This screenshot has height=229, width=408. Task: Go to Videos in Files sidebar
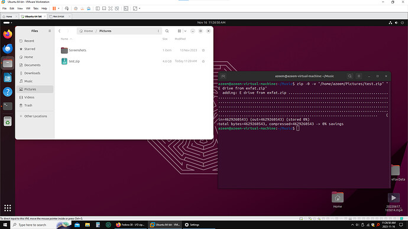click(x=35, y=97)
